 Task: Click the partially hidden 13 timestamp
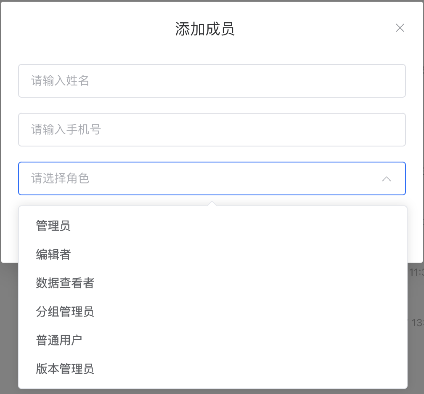(x=417, y=323)
